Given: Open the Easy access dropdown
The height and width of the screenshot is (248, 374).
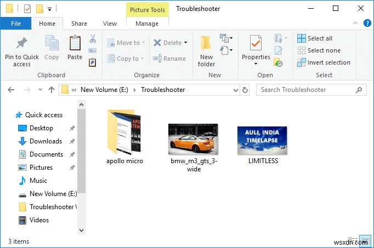Looking at the screenshot, I should [x=226, y=50].
